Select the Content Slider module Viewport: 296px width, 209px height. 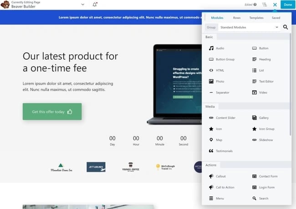coord(222,118)
